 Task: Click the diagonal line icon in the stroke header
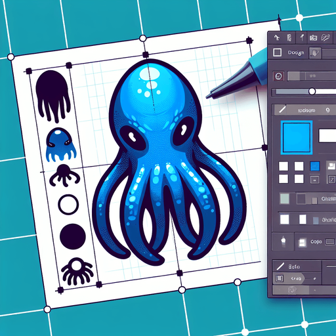click(282, 110)
